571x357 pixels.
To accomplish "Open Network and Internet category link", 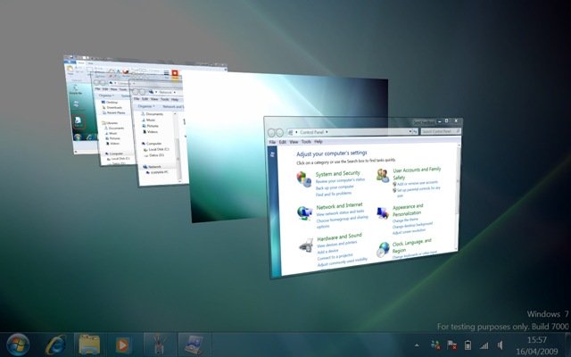I will point(339,206).
